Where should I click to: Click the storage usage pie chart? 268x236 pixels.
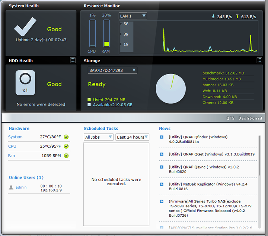(x=170, y=88)
